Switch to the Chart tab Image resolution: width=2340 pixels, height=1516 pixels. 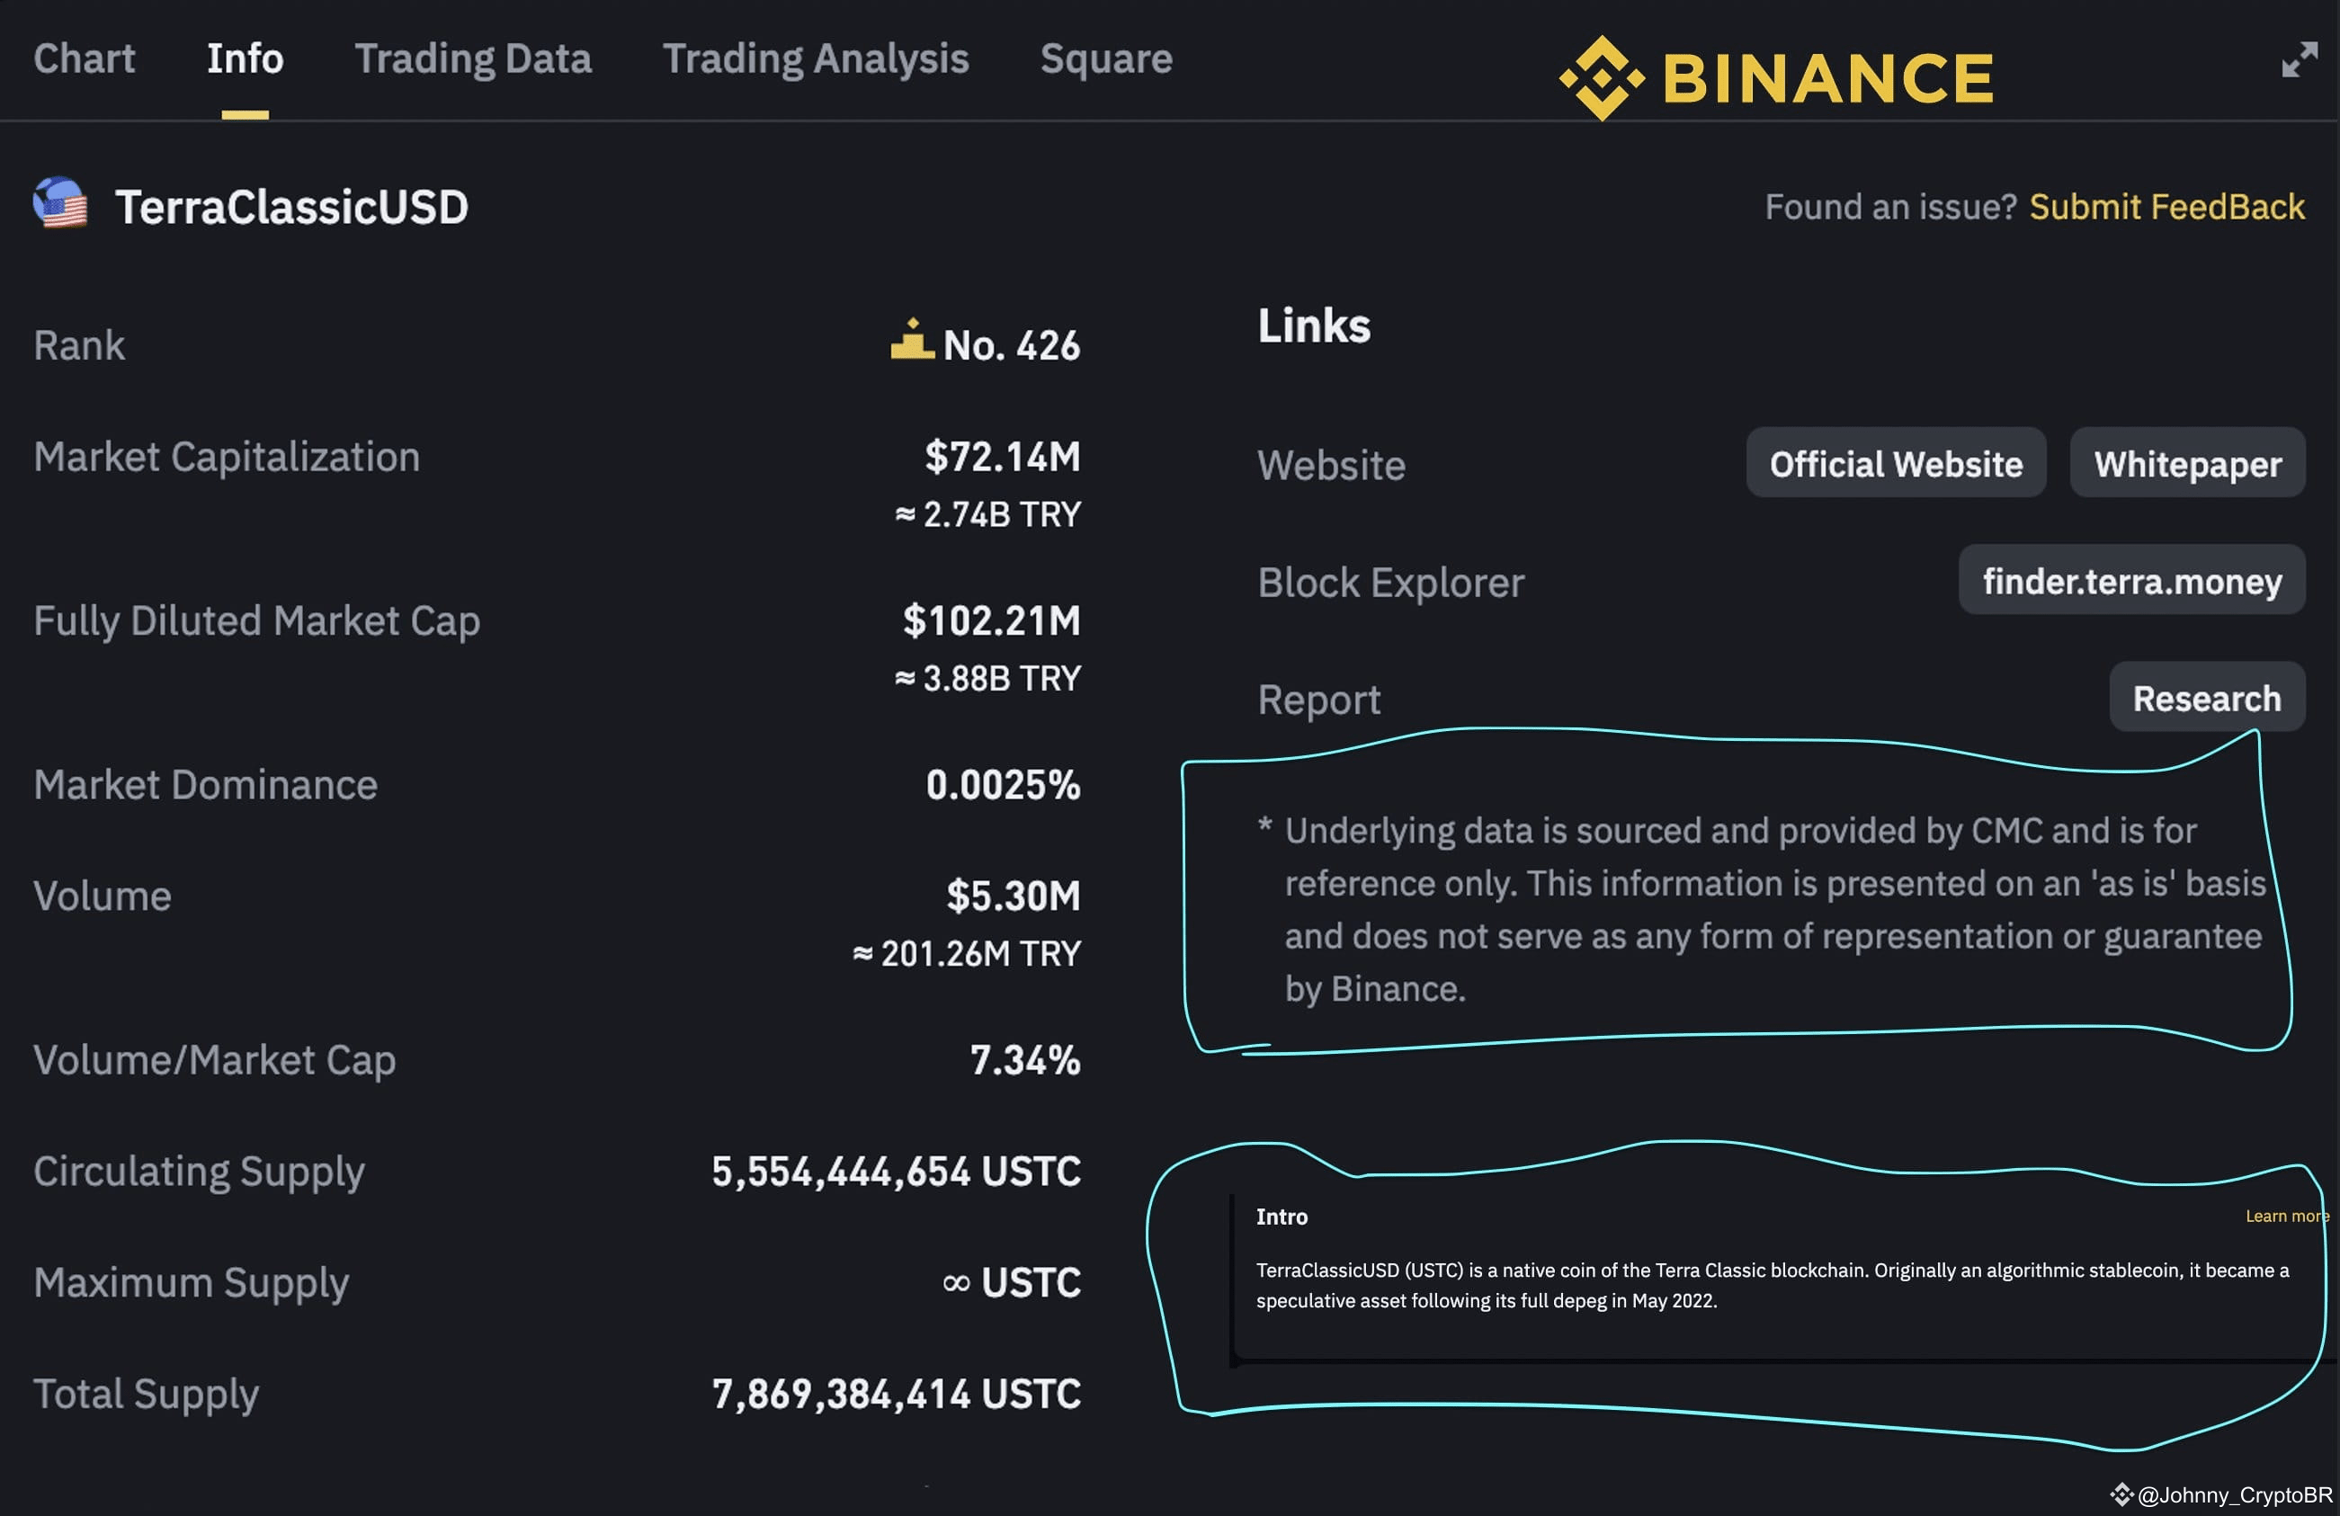[x=84, y=59]
